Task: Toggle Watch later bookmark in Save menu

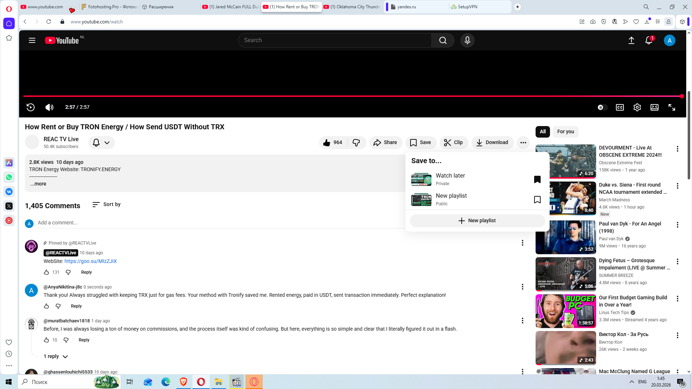Action: click(x=537, y=179)
